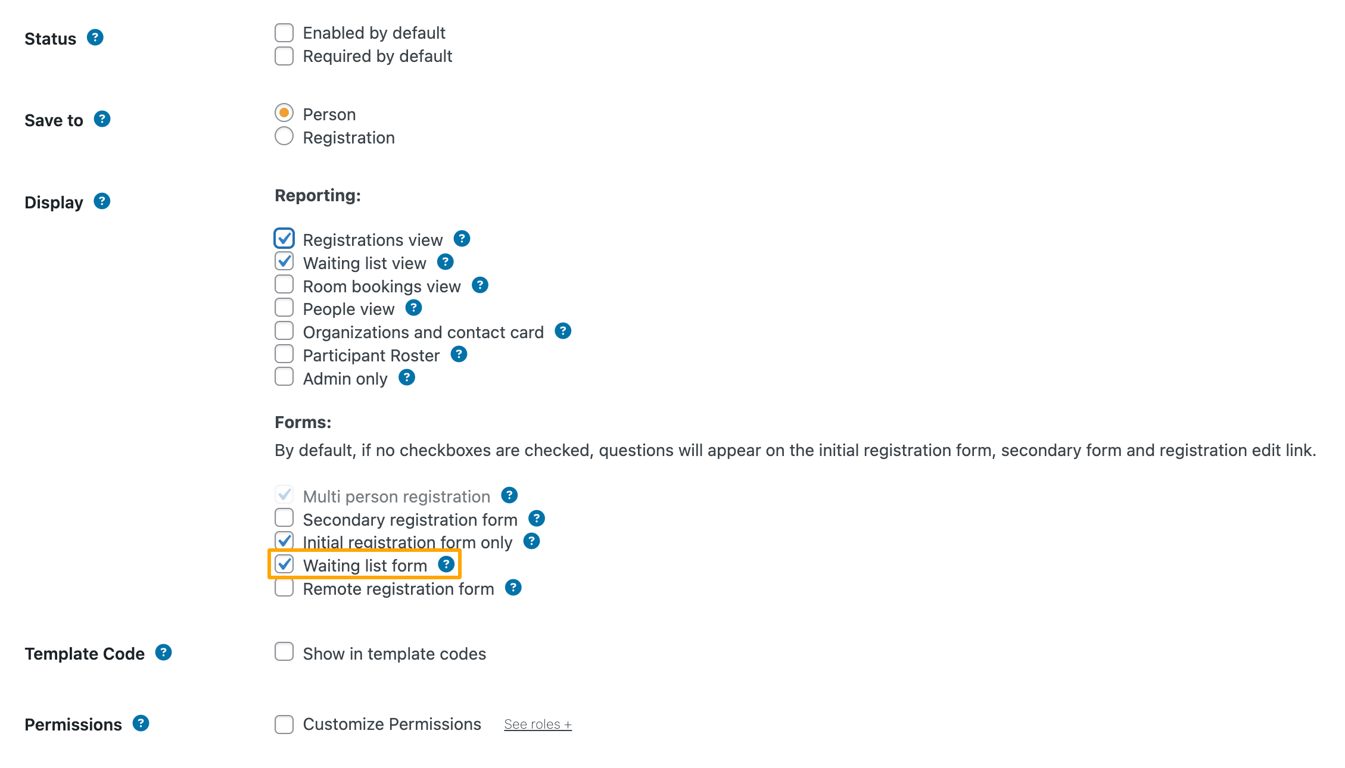1345x768 pixels.
Task: Open help for Organizations and contact card
Action: point(563,331)
